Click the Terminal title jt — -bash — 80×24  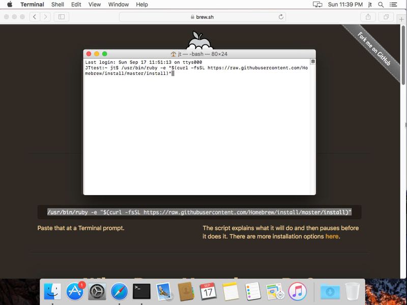point(202,54)
